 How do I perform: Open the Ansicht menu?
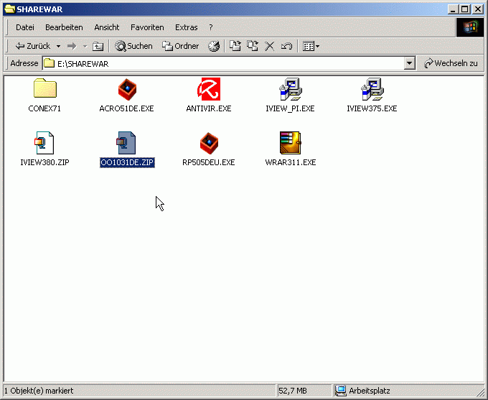107,27
